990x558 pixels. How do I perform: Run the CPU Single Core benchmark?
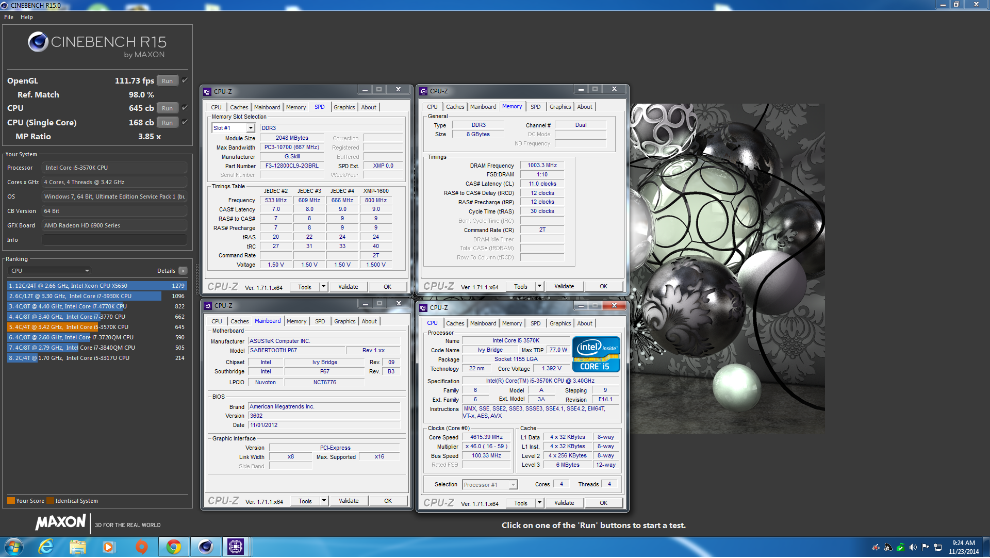pyautogui.click(x=168, y=123)
